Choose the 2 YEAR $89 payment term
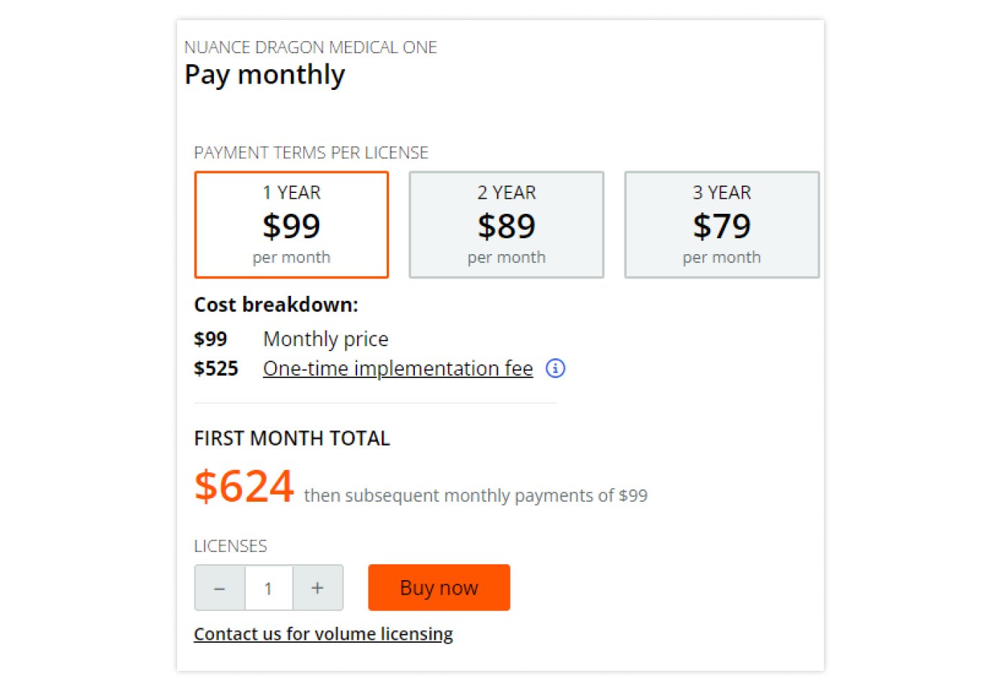1001x691 pixels. click(506, 225)
